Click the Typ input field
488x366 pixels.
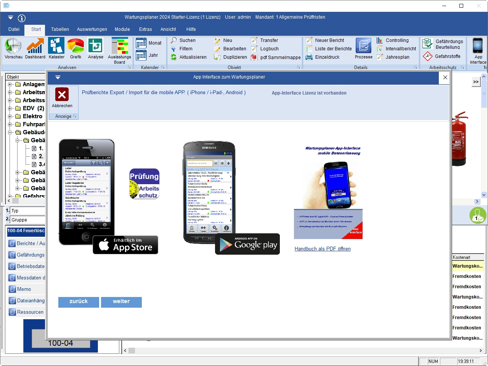[27, 211]
